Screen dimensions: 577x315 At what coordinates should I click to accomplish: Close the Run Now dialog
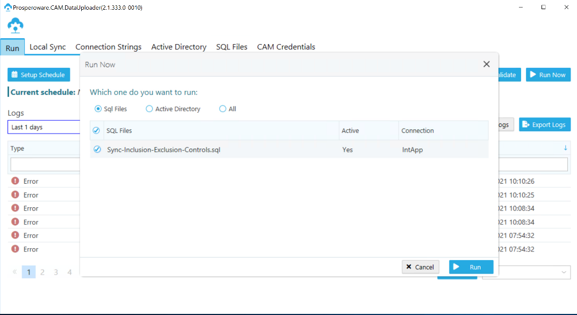click(x=487, y=64)
